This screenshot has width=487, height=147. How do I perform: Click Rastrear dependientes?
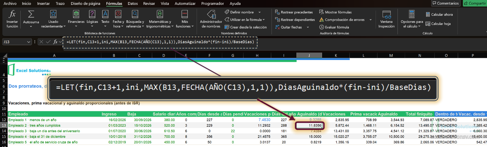(x=295, y=20)
